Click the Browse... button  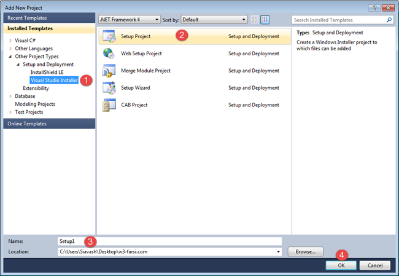tap(305, 251)
